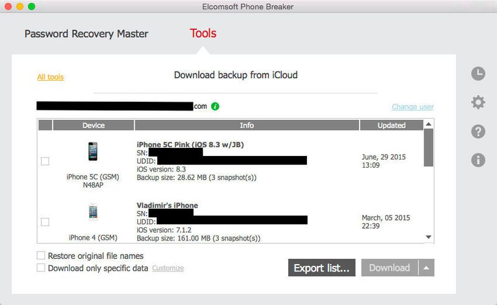
Task: Click the list scroll up arrow
Action: pos(429,124)
